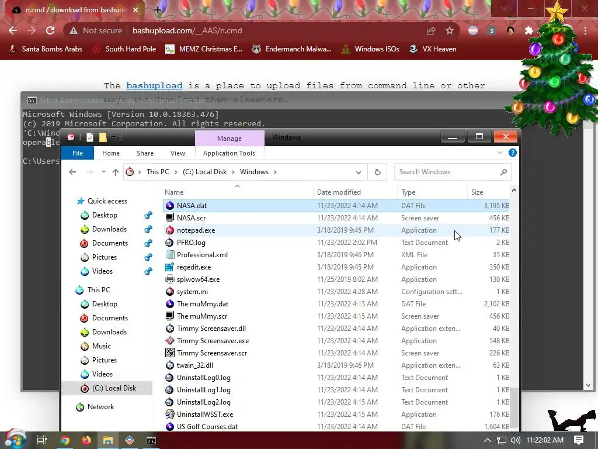Screen dimensions: 598x449
Task: Go up one folder level
Action: 116,172
